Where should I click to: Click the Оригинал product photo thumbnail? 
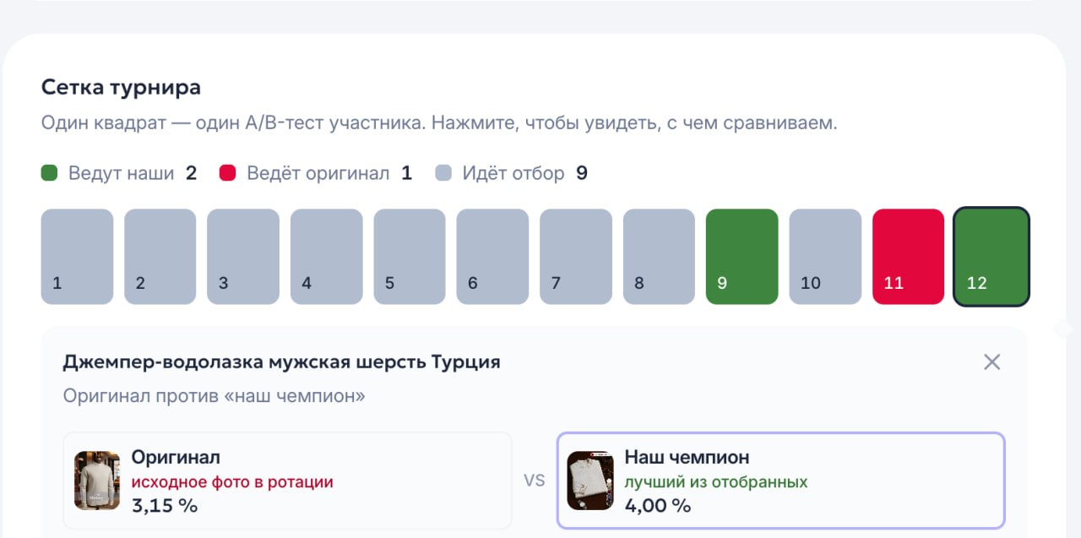pyautogui.click(x=97, y=481)
